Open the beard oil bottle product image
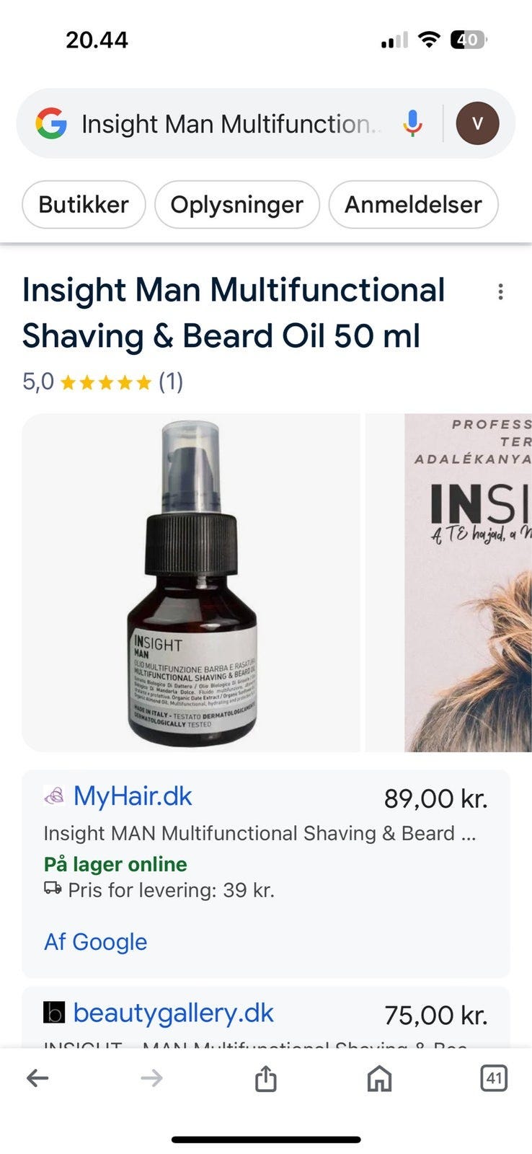This screenshot has width=532, height=1154. (x=191, y=583)
